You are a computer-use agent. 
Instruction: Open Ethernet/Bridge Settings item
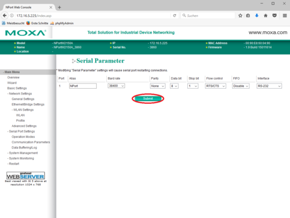pyautogui.click(x=28, y=104)
